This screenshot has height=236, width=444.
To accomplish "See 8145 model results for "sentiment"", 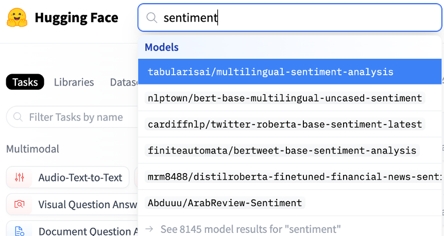I will point(251,229).
